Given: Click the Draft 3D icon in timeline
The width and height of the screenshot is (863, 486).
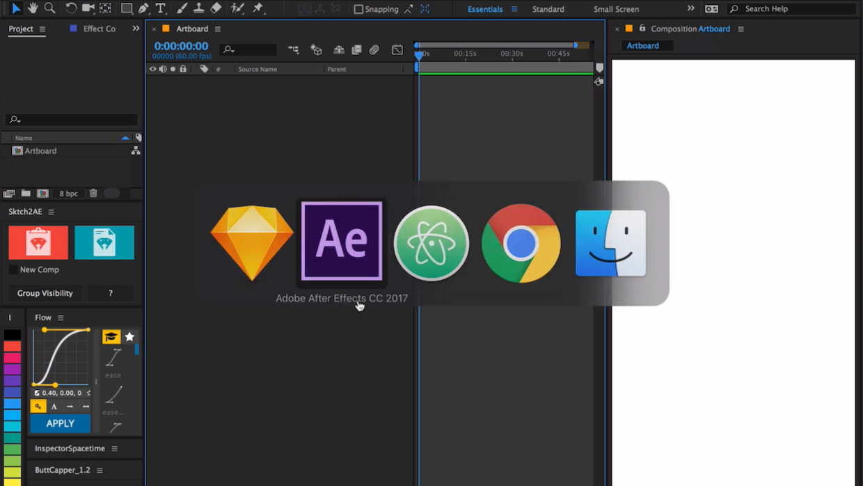Looking at the screenshot, I should (316, 50).
